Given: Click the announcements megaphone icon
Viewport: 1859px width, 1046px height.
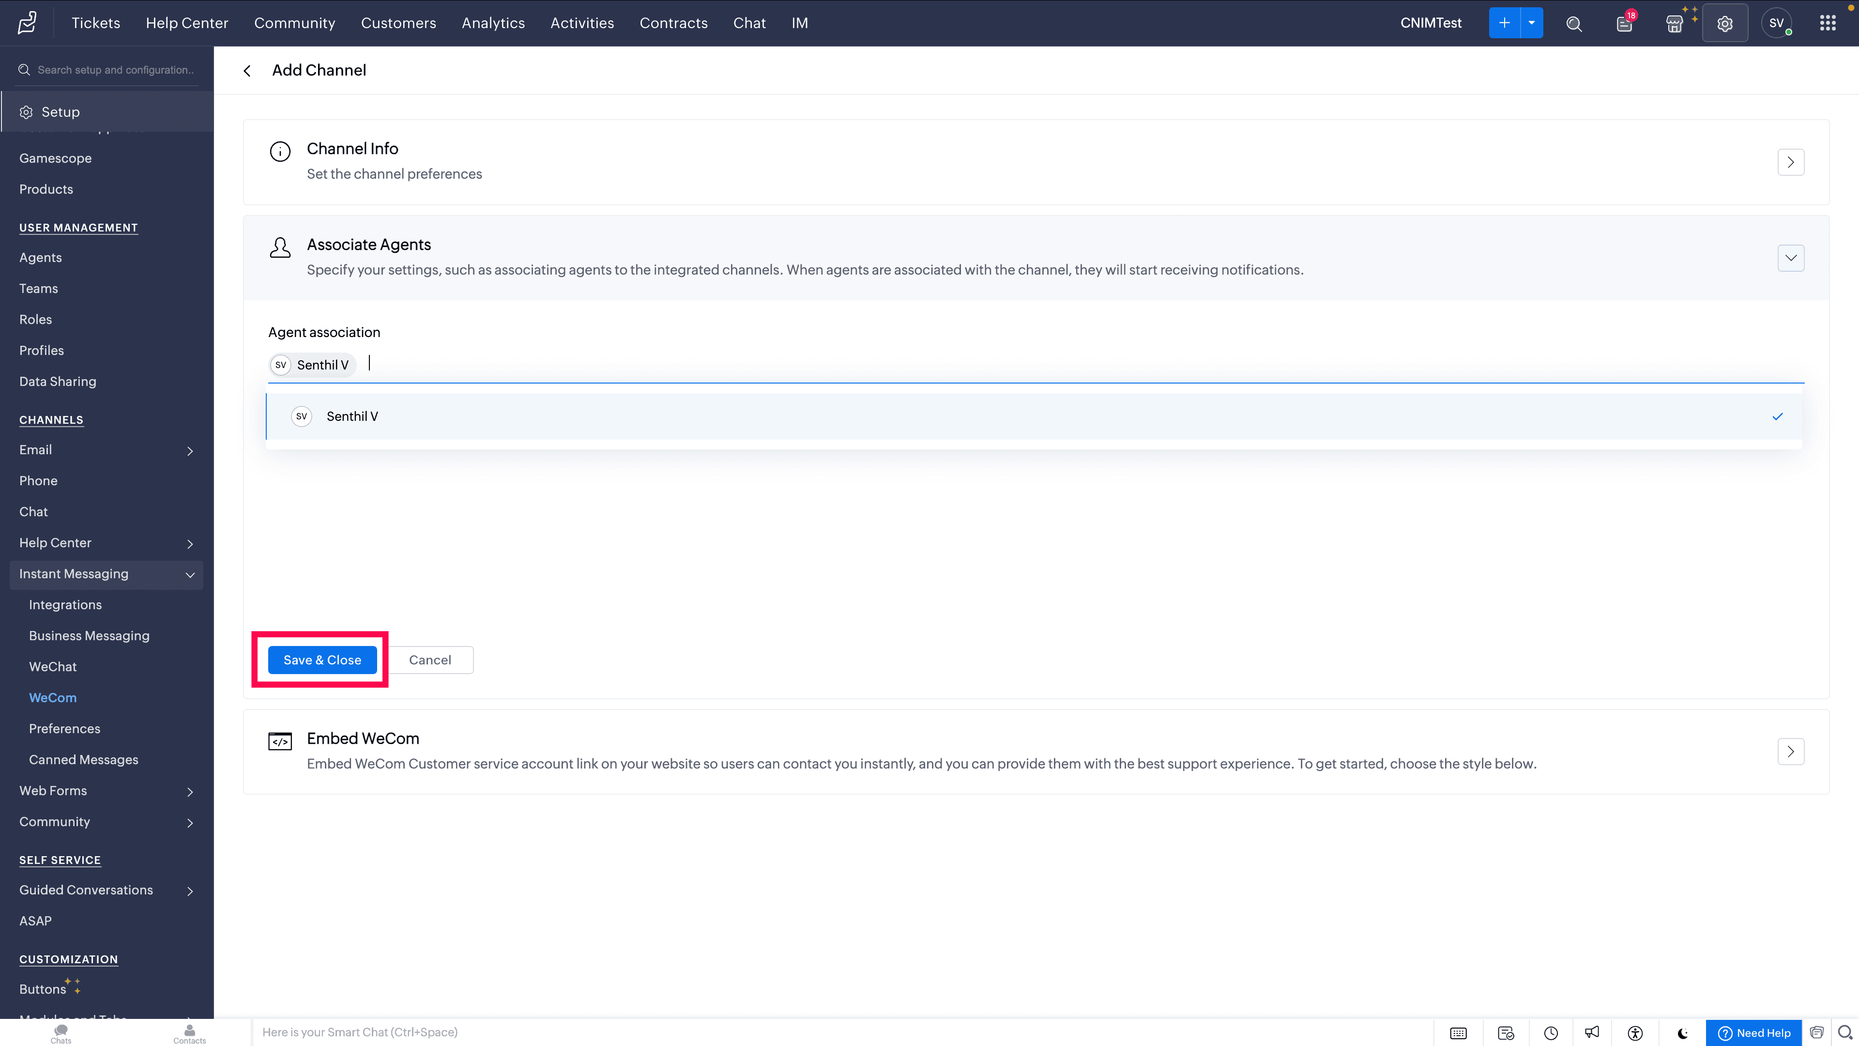Looking at the screenshot, I should click(1592, 1033).
